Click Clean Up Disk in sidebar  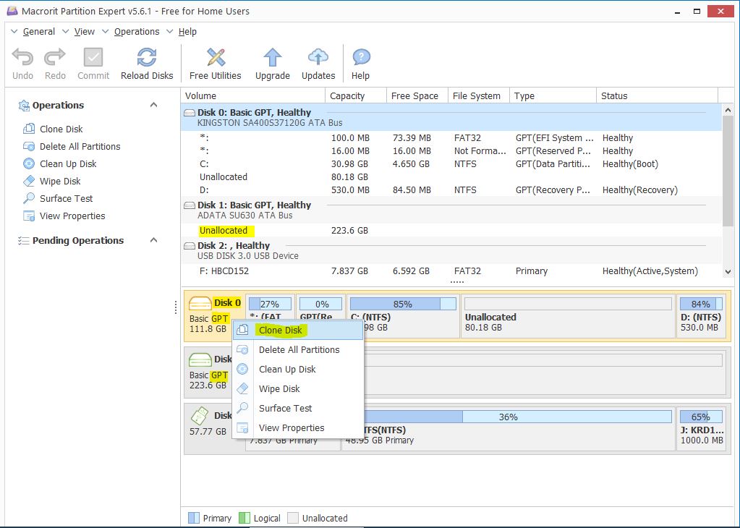coord(68,163)
